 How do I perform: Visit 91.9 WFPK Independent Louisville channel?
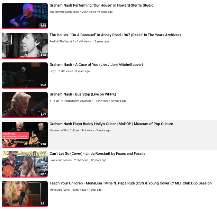[71, 101]
